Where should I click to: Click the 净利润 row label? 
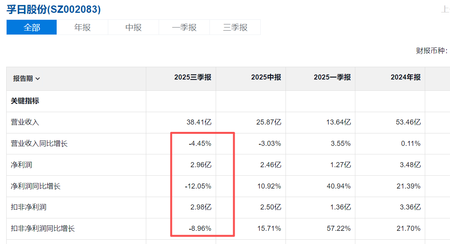coord(21,165)
